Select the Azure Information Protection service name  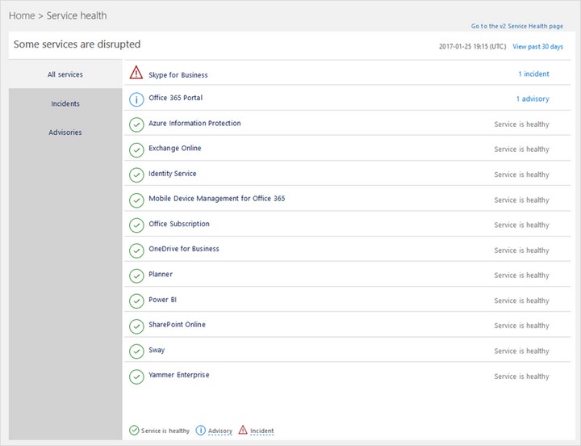coord(194,124)
